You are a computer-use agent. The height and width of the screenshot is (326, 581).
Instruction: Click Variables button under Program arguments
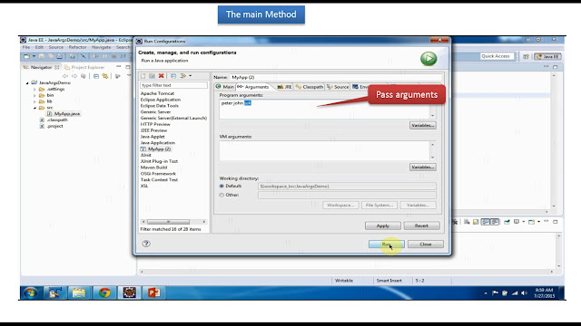coord(423,125)
